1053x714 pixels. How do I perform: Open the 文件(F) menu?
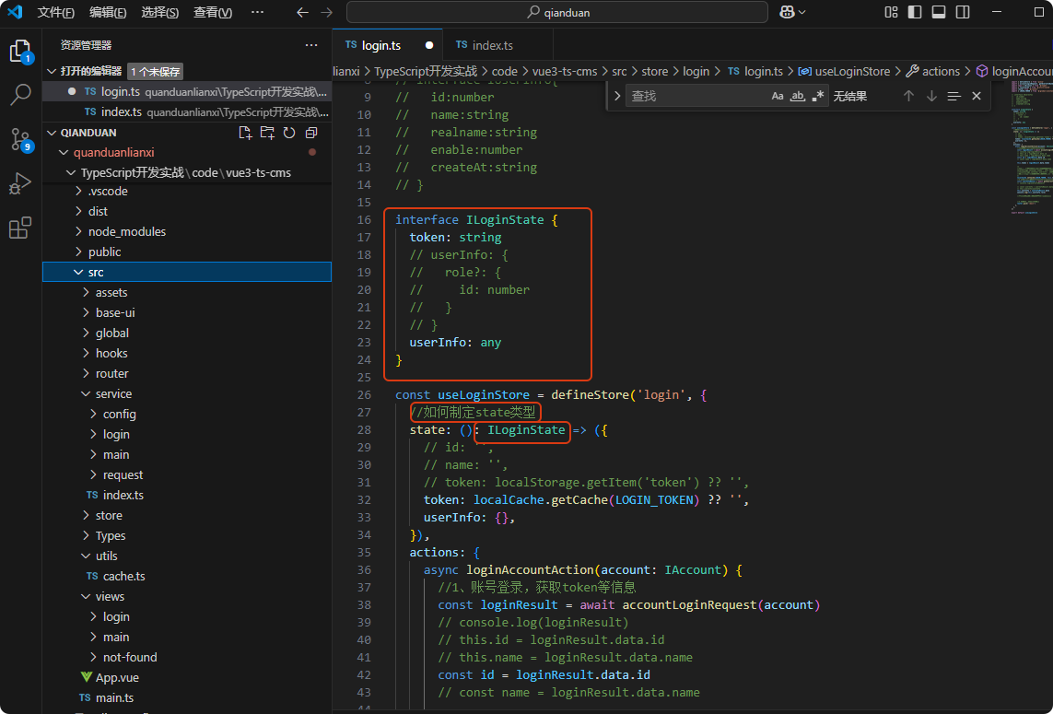56,12
